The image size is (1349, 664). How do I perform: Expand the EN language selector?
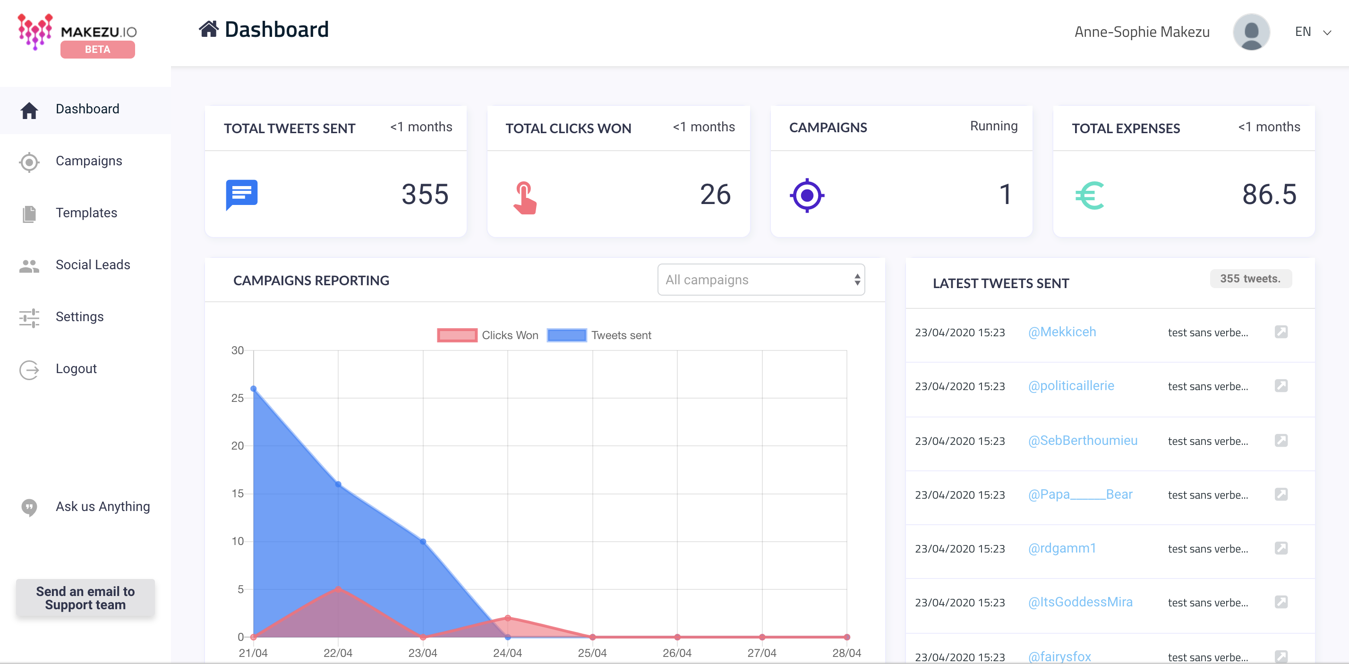[x=1302, y=32]
